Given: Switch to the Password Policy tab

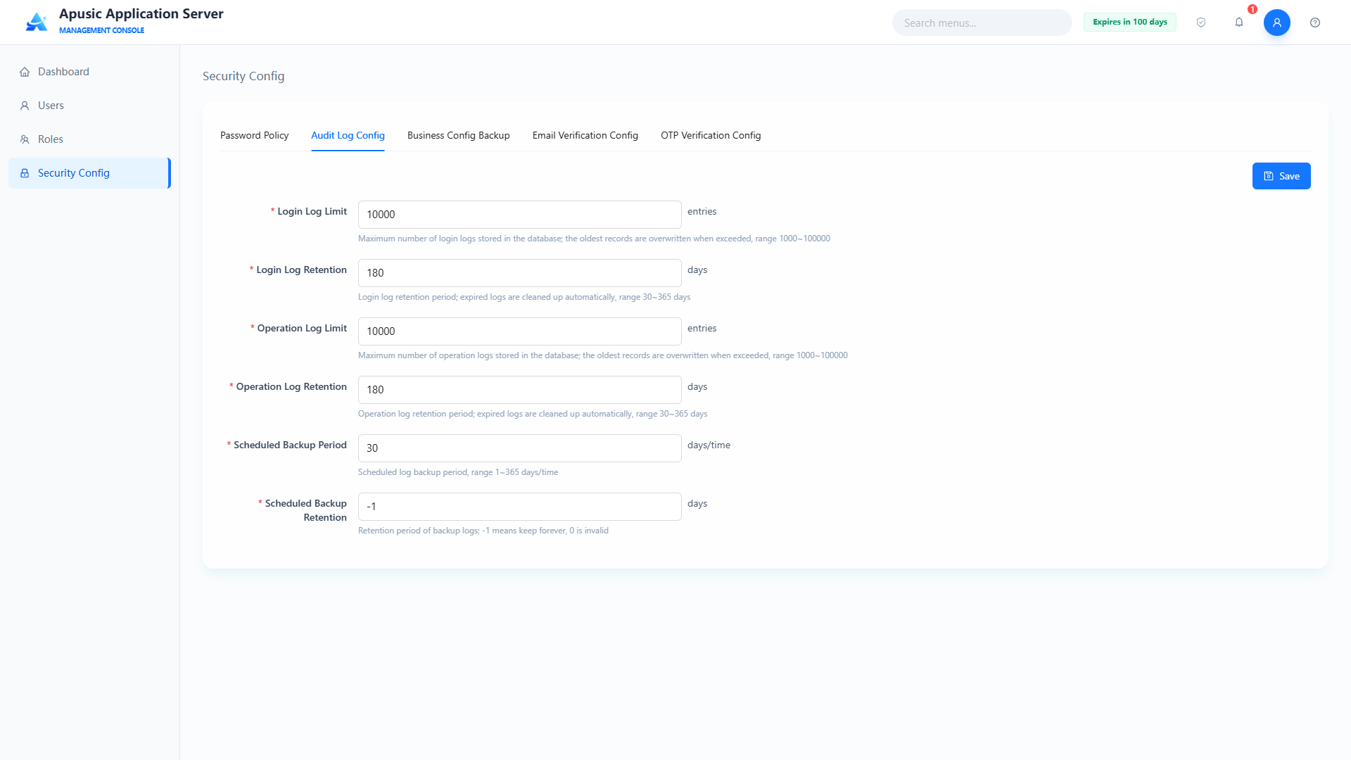Looking at the screenshot, I should pos(255,135).
